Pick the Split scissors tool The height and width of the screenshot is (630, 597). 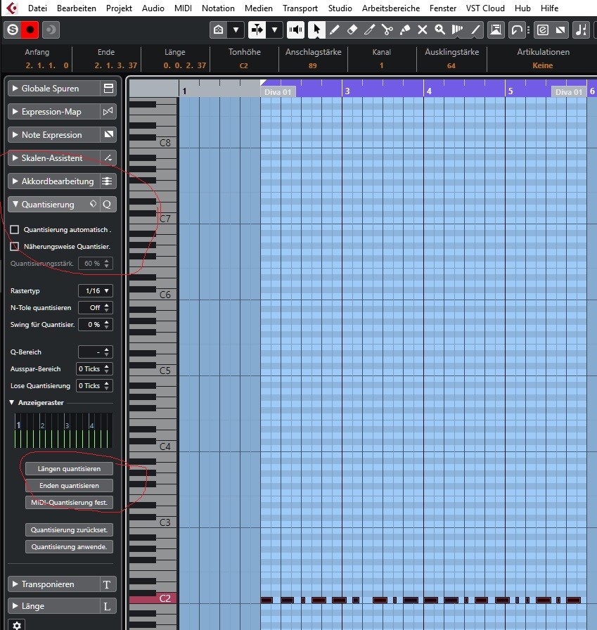tap(387, 30)
